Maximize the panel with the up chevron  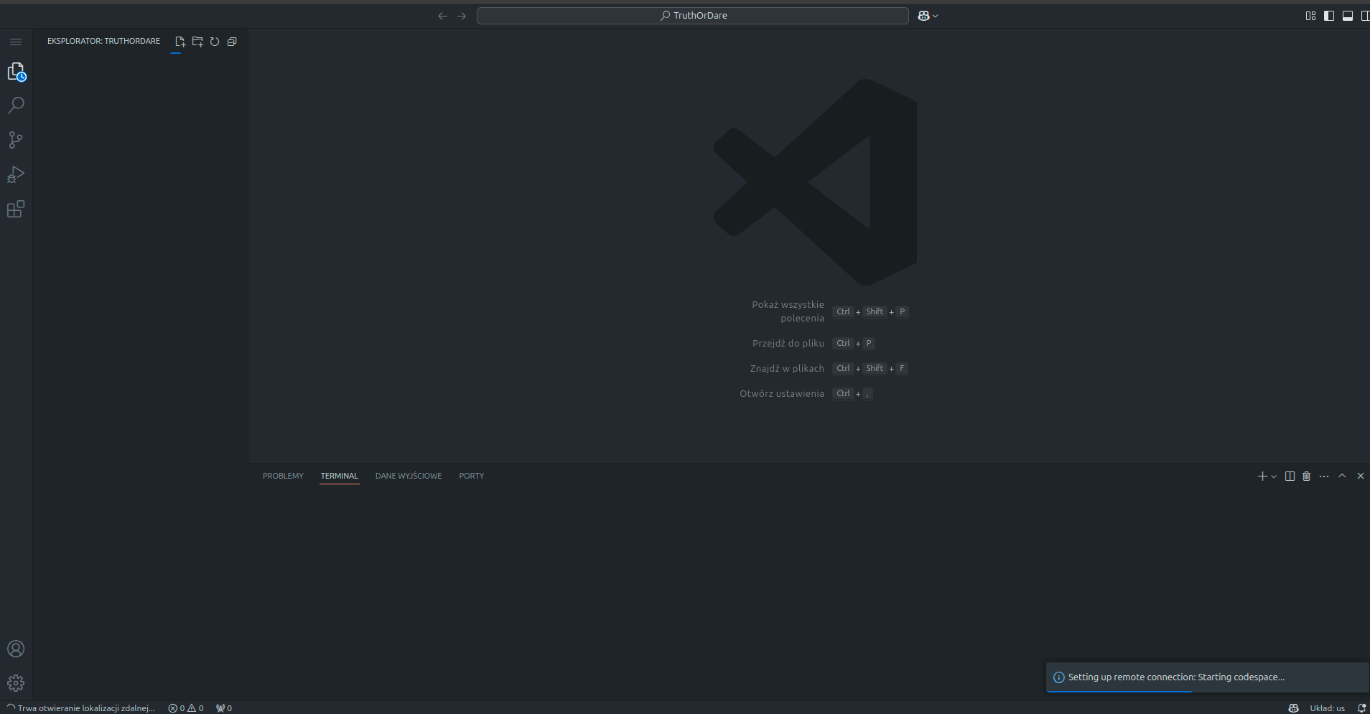pyautogui.click(x=1342, y=476)
